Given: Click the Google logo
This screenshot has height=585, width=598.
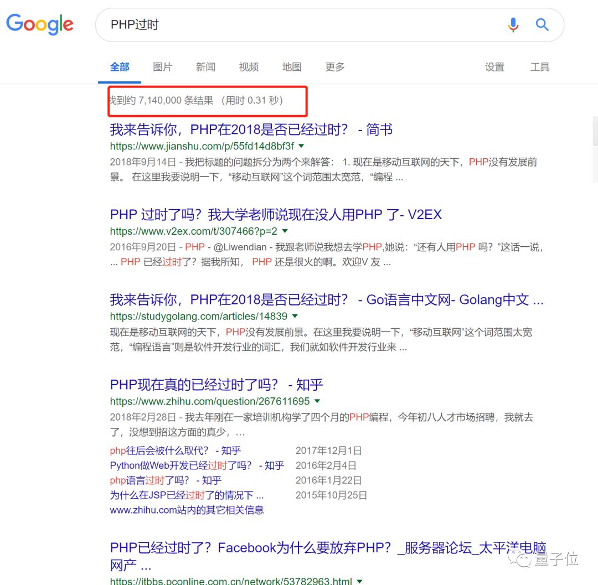Looking at the screenshot, I should (39, 24).
